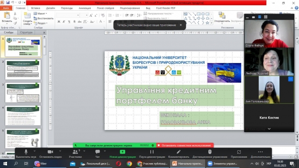Open the Zoom Apps icon

tap(239, 152)
